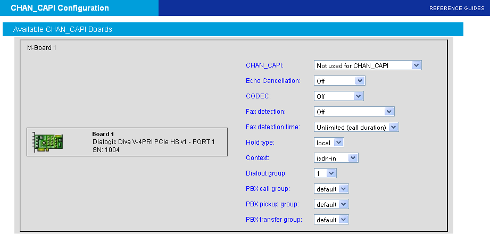The width and height of the screenshot is (490, 234).
Task: Click the Available CHAN_CAPI Boards header
Action: [x=63, y=30]
